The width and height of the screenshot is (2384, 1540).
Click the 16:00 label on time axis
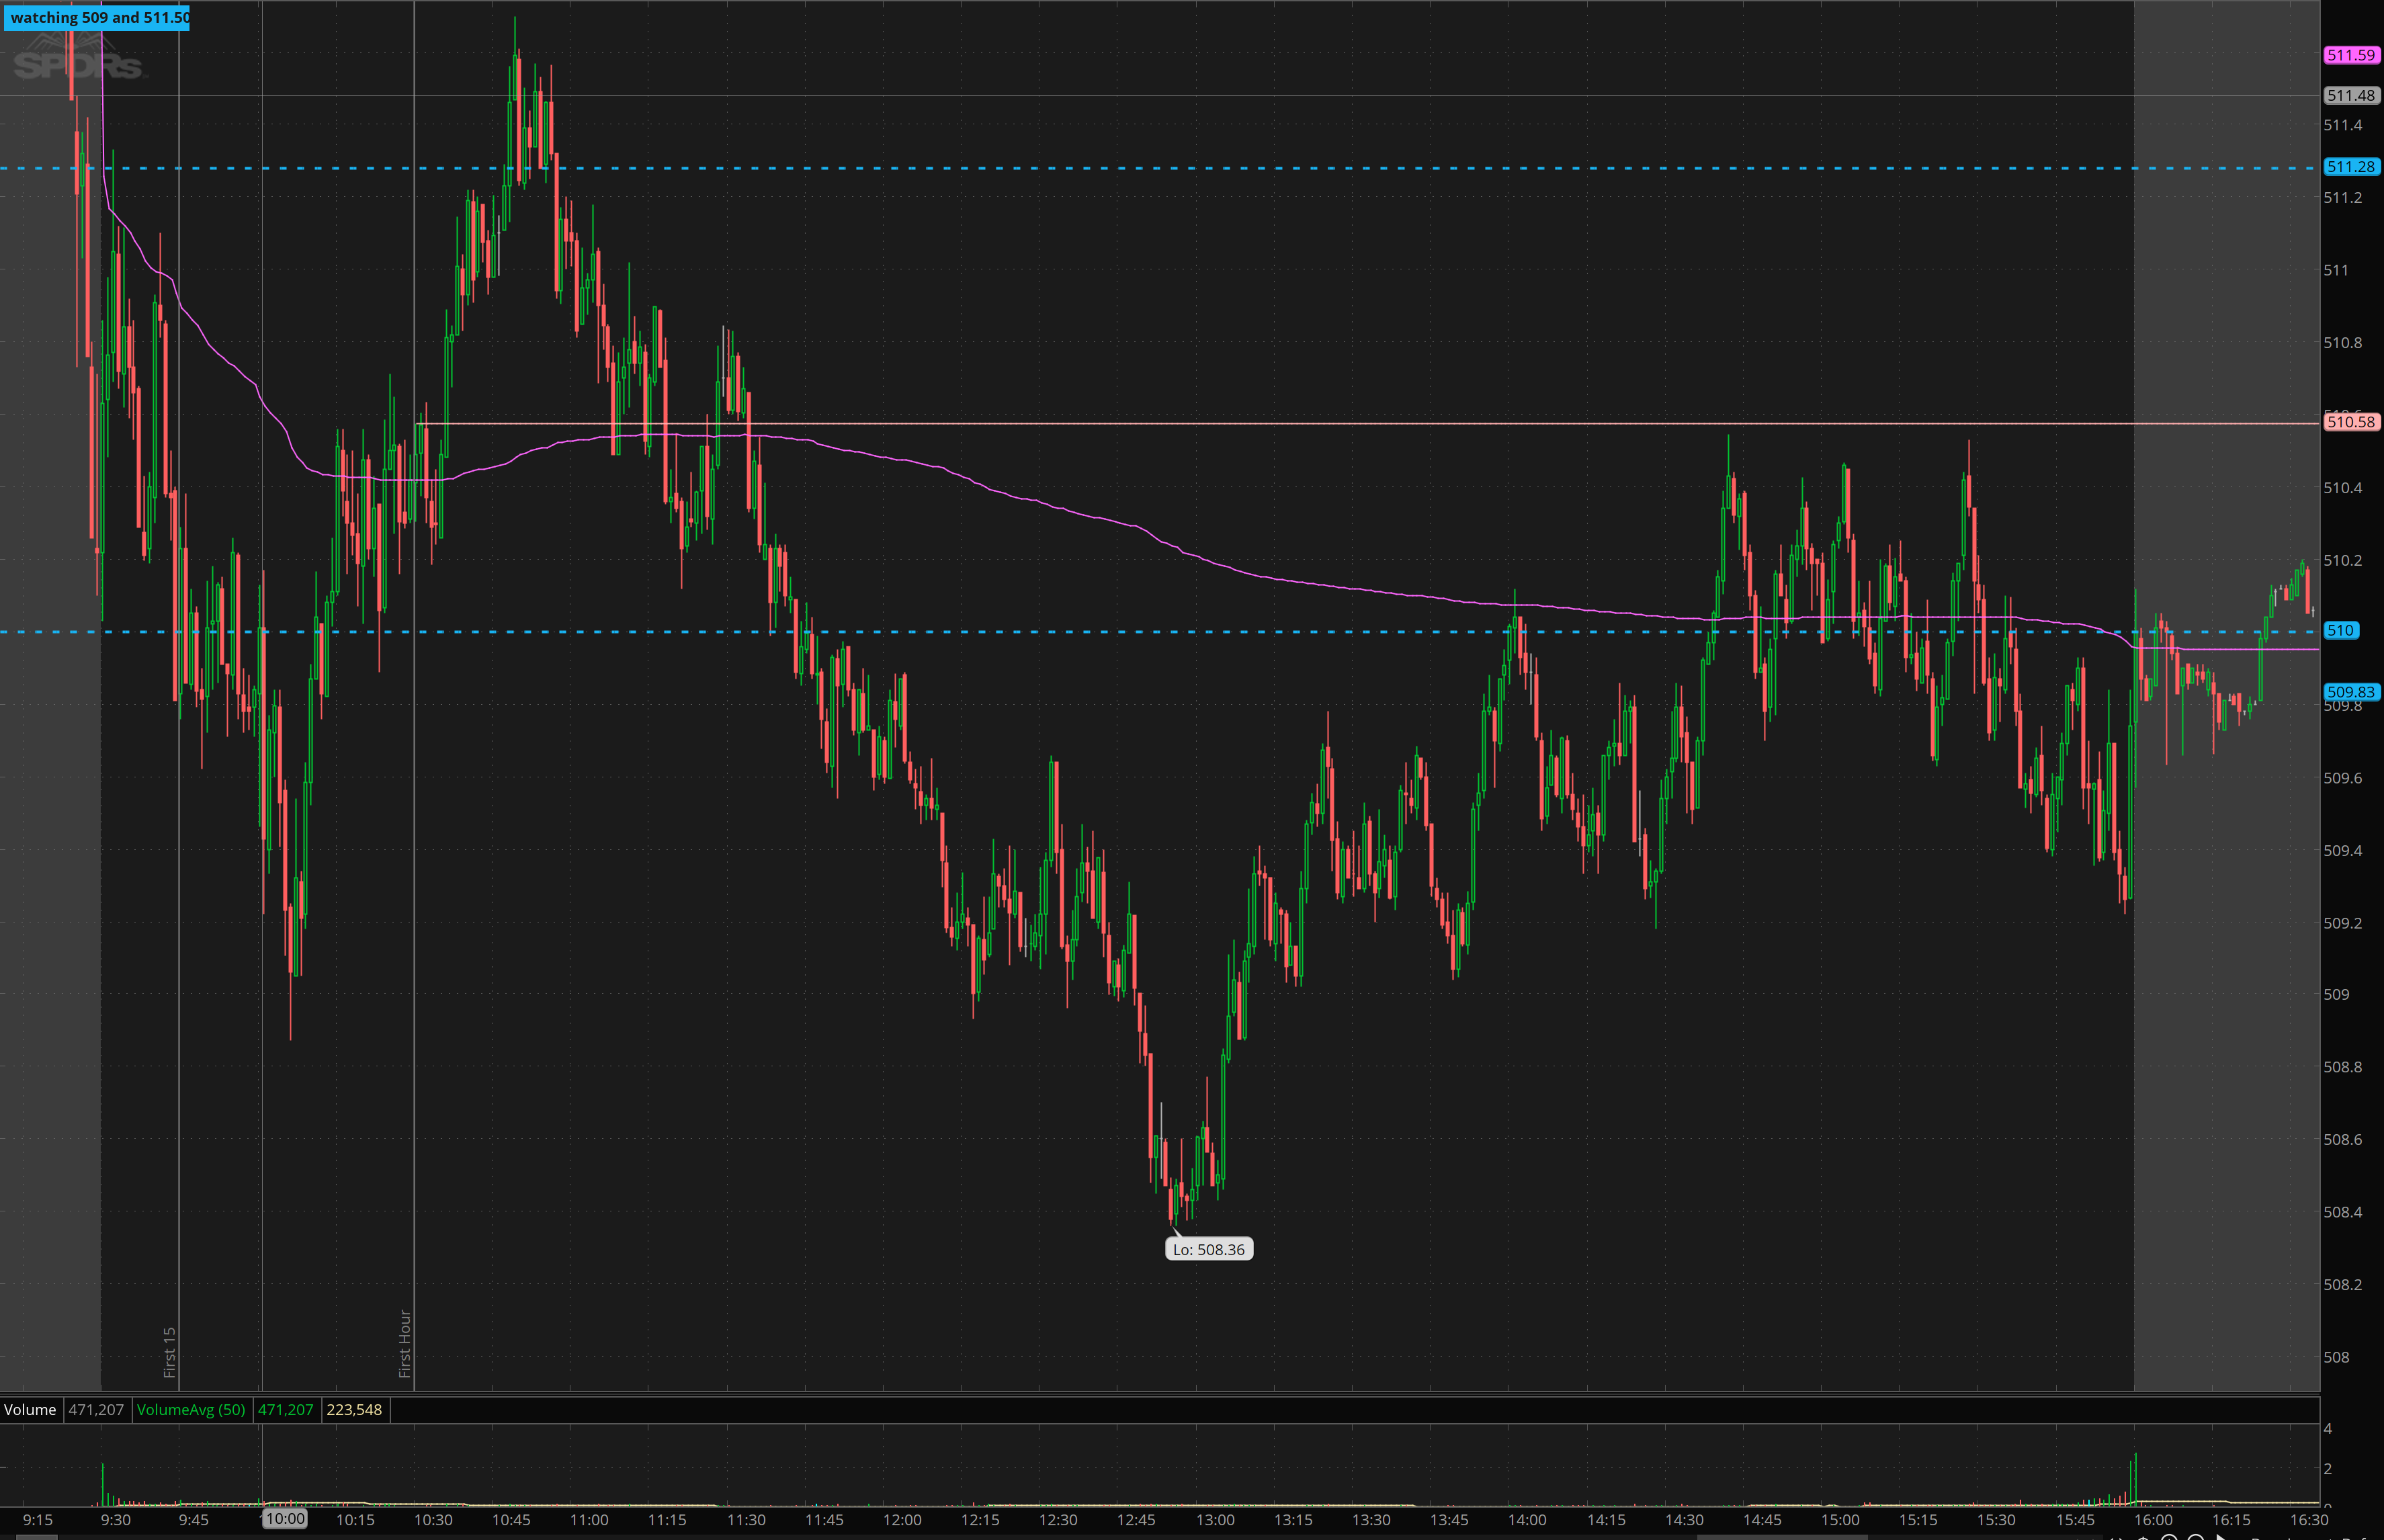click(2153, 1520)
